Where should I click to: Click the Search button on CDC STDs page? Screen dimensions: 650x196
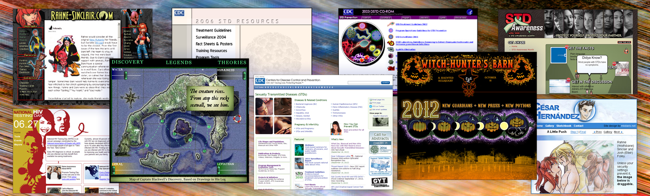(385, 82)
